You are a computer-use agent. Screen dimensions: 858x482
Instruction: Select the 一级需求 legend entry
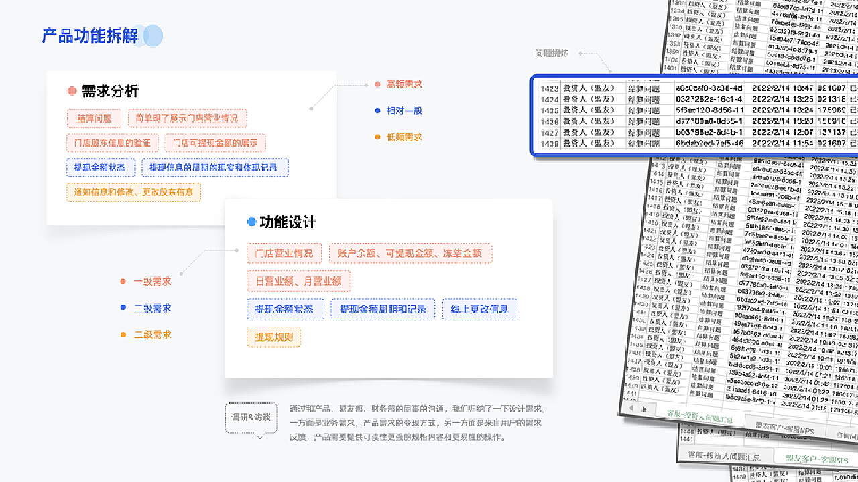(x=152, y=282)
